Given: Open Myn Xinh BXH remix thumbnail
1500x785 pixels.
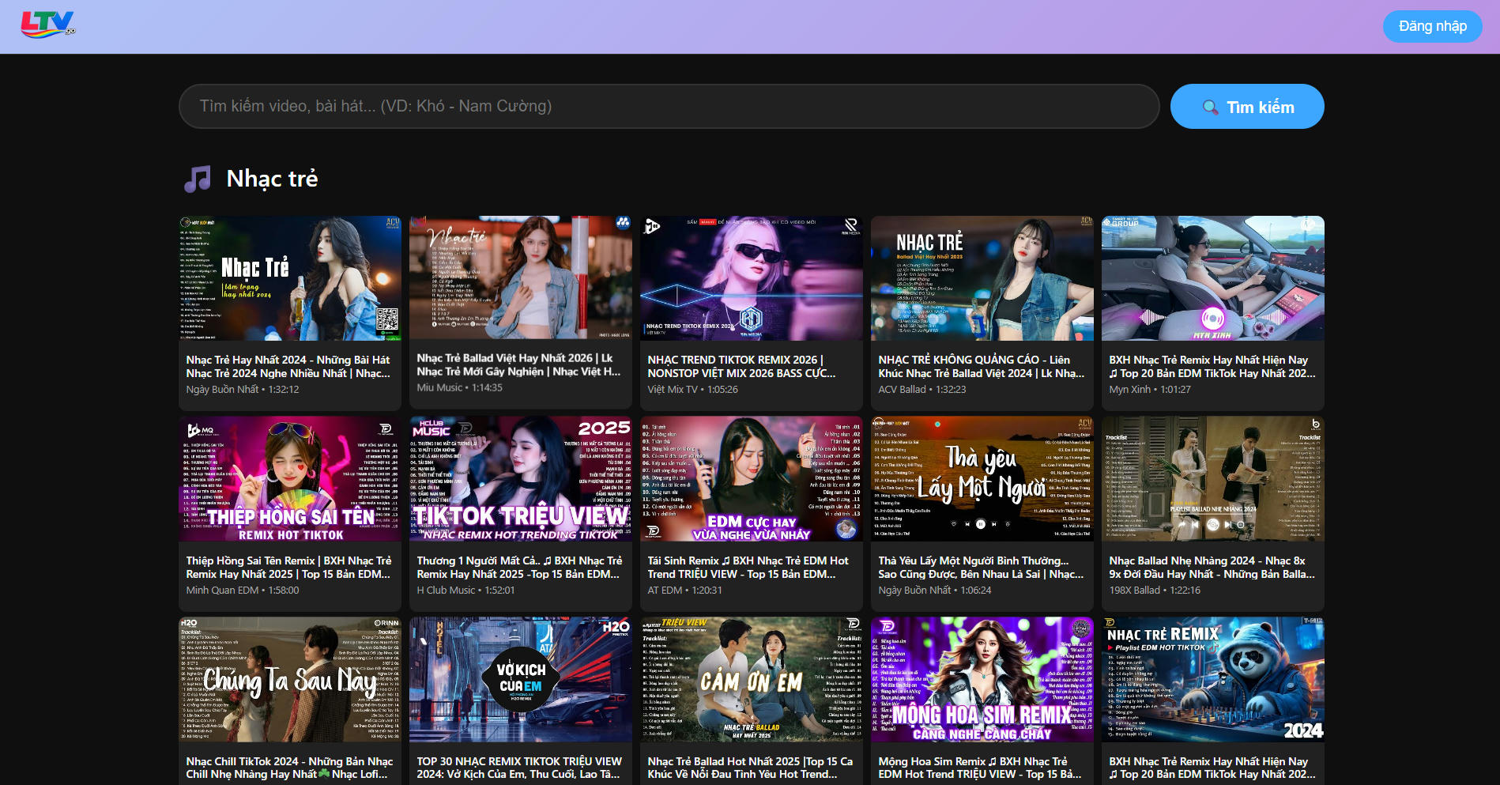Looking at the screenshot, I should (1212, 278).
